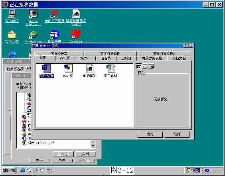The image size is (225, 176).
Task: Expand quick launch overflow chevron
Action: (47, 170)
